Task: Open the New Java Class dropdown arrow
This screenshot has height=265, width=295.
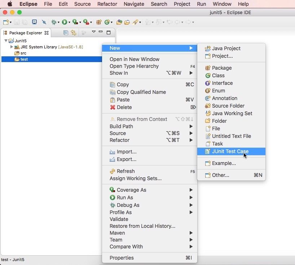Action: (x=111, y=22)
